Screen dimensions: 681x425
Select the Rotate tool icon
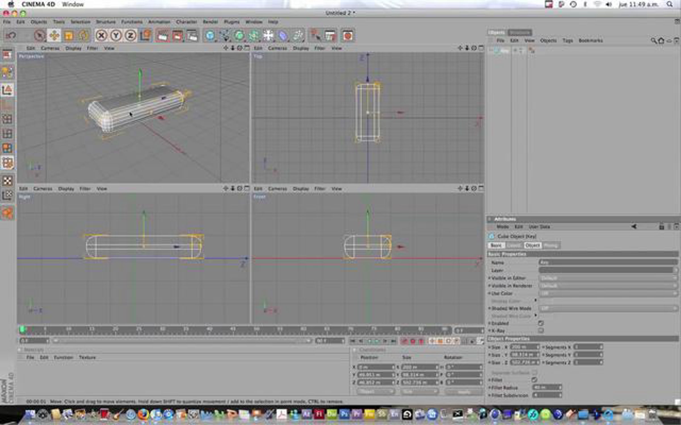point(83,36)
